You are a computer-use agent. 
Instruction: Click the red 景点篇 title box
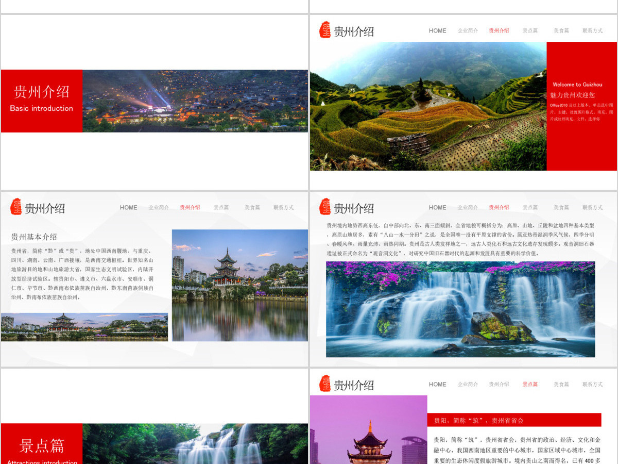pyautogui.click(x=42, y=444)
